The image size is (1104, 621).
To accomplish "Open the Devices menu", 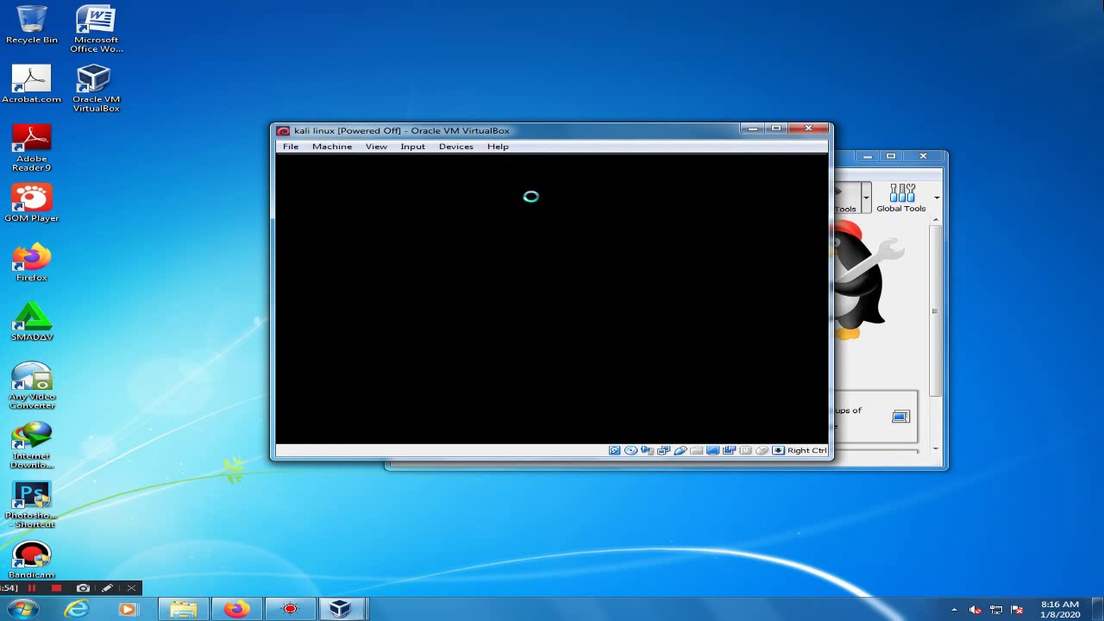I will [455, 147].
